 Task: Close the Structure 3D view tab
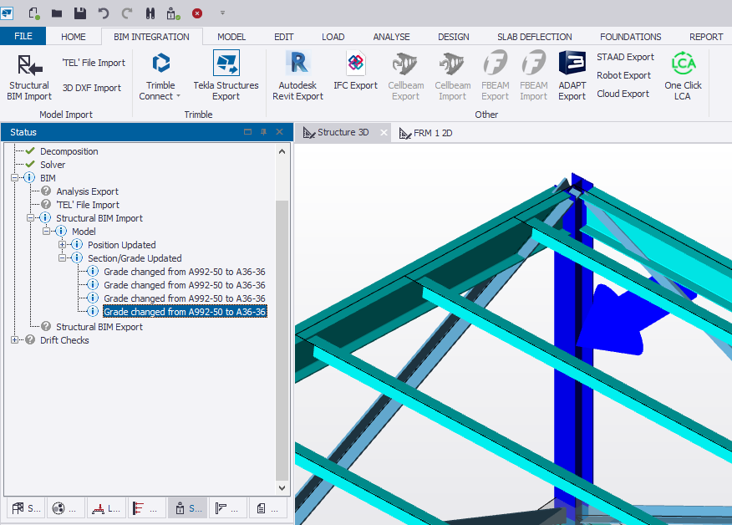click(384, 133)
